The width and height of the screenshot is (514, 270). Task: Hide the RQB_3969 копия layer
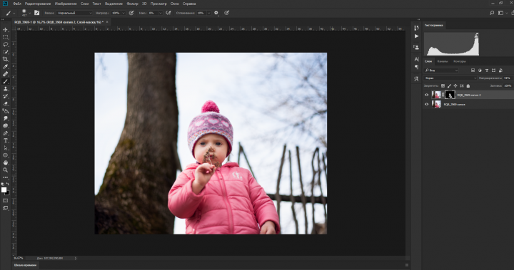pyautogui.click(x=426, y=105)
